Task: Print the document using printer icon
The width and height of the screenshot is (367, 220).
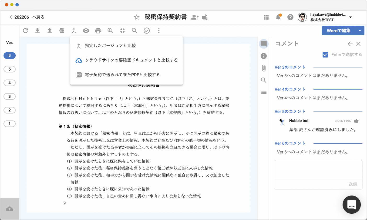Action: [x=98, y=31]
